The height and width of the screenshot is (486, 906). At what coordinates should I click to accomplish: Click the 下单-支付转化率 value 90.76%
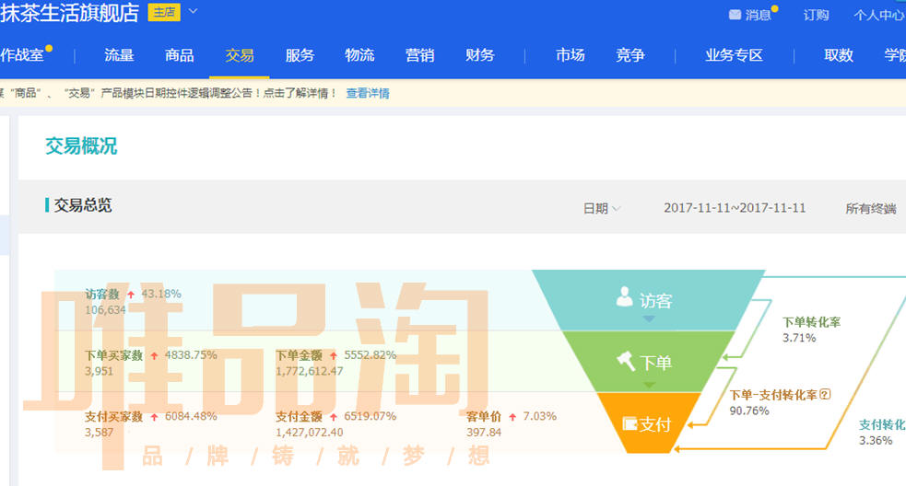coord(748,411)
